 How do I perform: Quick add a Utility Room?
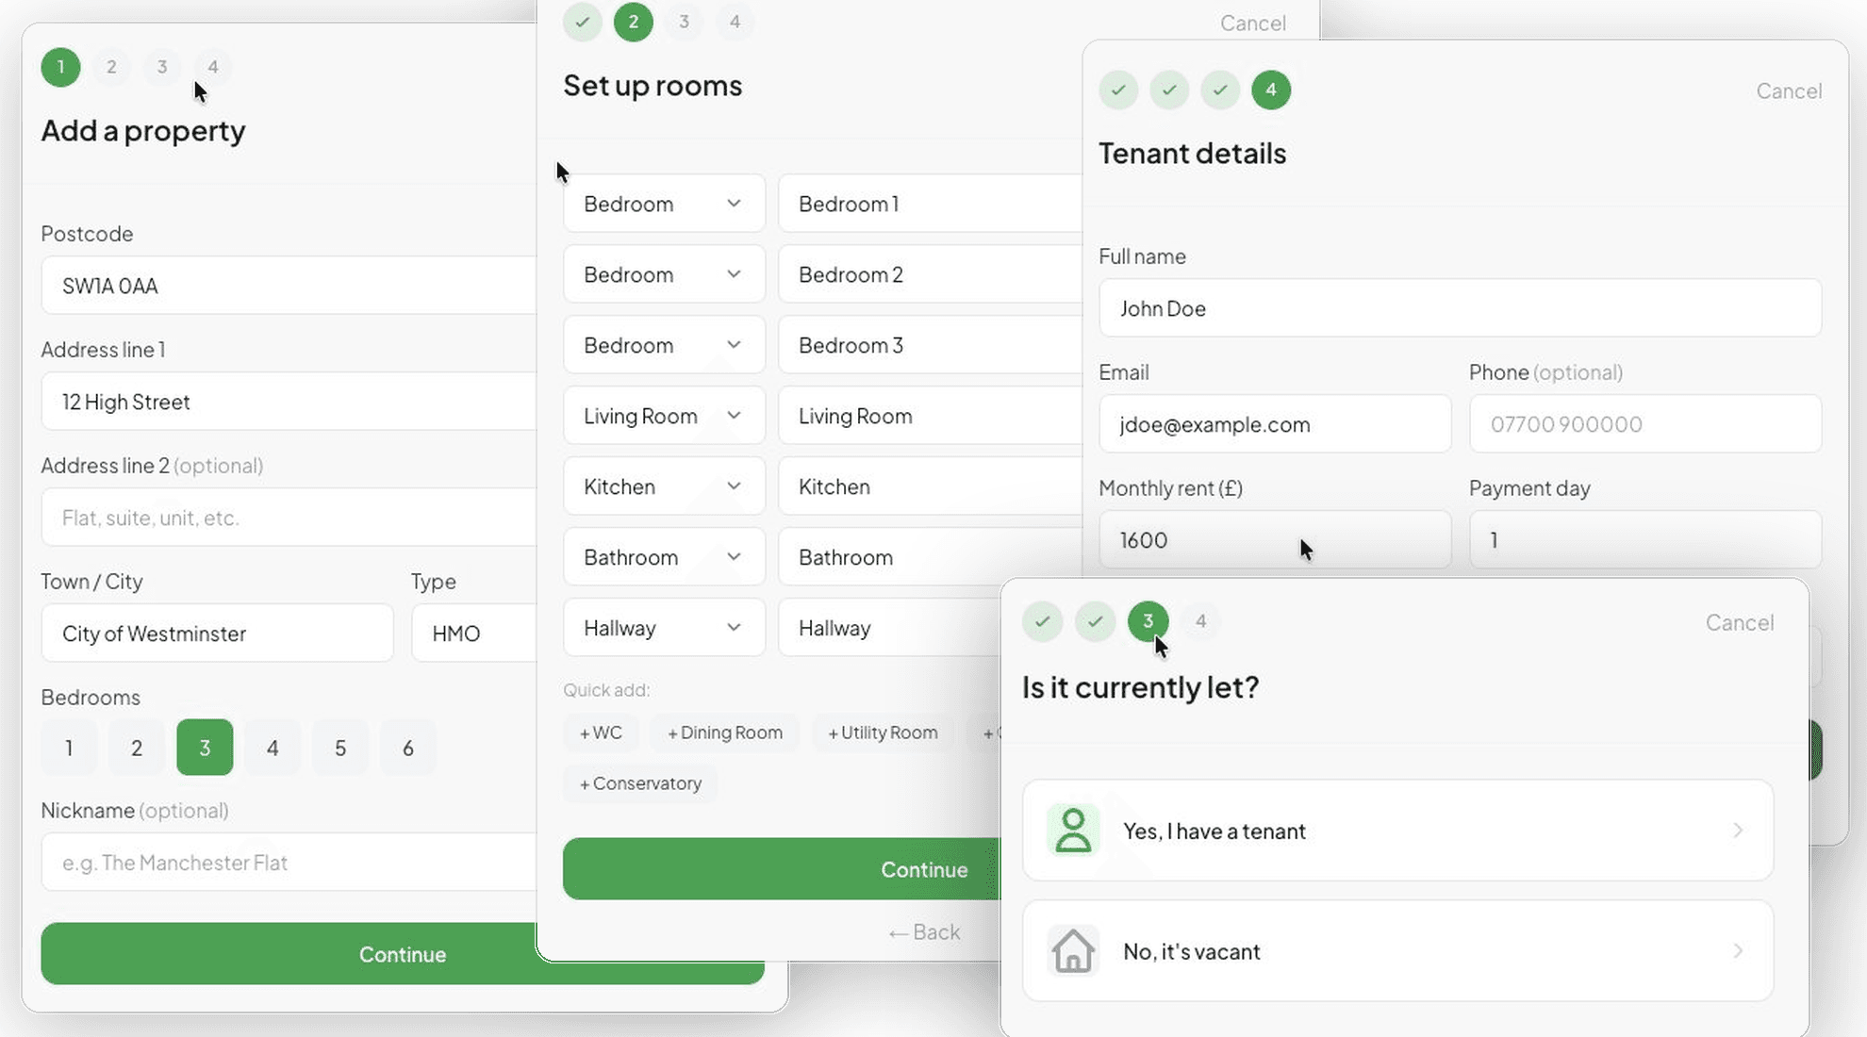click(x=883, y=732)
